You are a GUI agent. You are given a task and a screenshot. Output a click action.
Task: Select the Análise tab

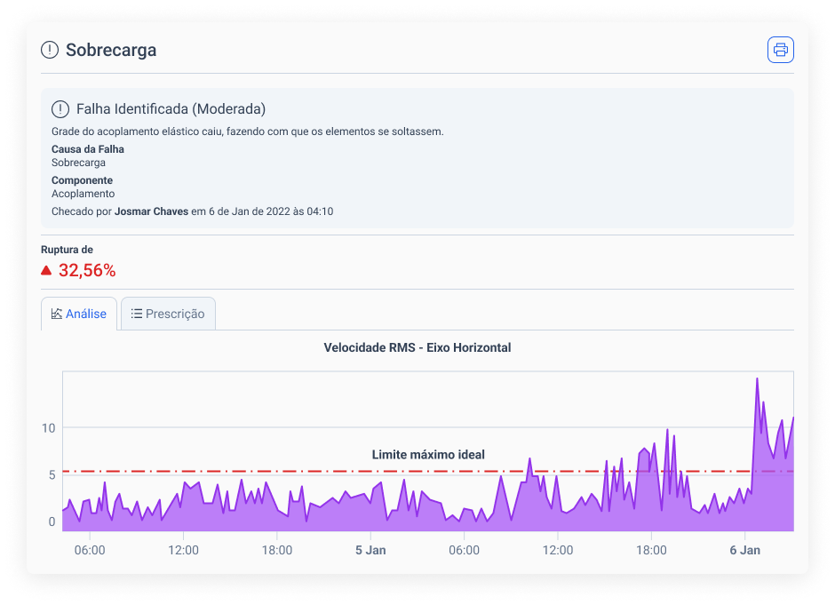pos(79,313)
